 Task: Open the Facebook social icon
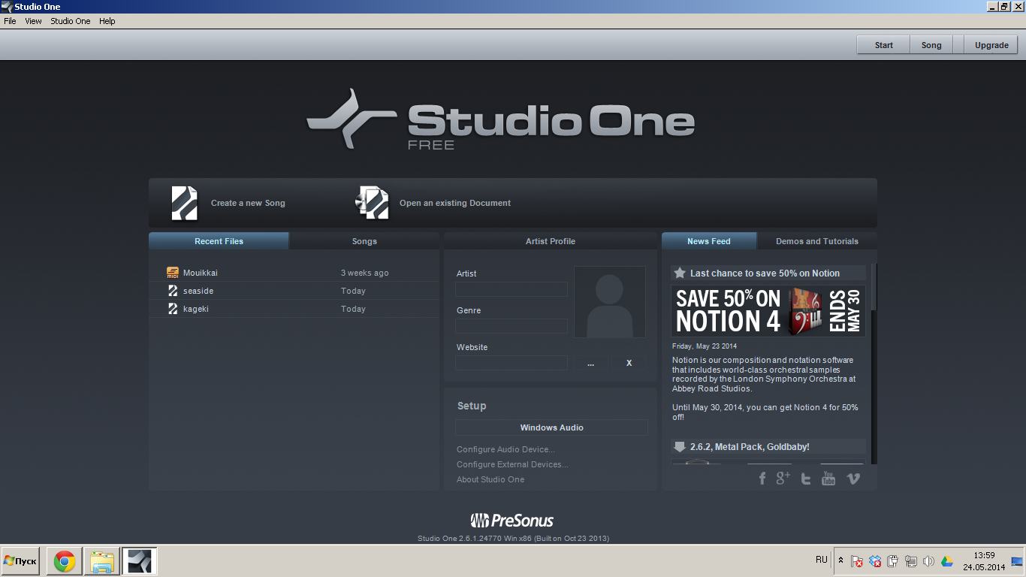pos(762,479)
